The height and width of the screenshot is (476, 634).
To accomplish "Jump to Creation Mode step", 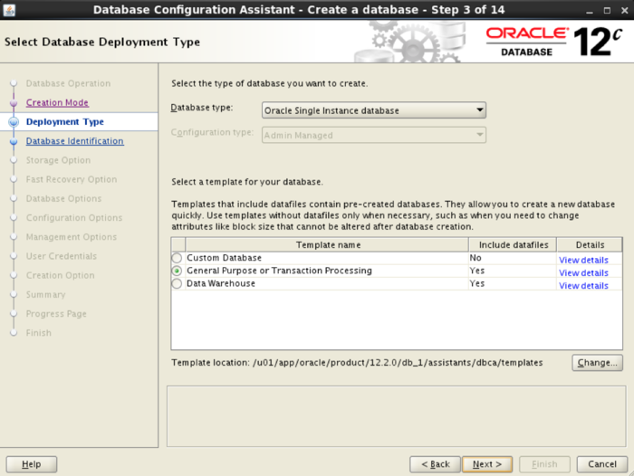I will [57, 102].
